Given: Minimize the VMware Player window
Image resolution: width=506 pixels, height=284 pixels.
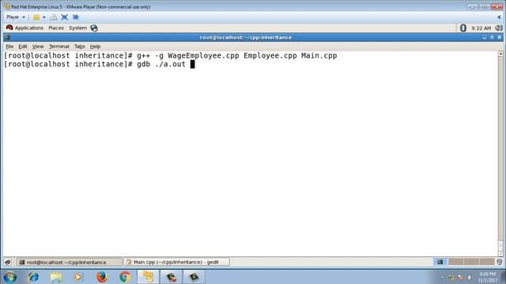Looking at the screenshot, I should click(473, 7).
